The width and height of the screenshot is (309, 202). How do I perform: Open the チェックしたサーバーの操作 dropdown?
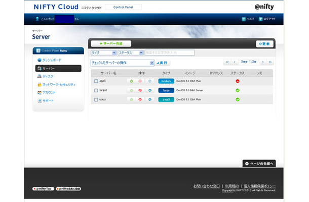pos(123,63)
